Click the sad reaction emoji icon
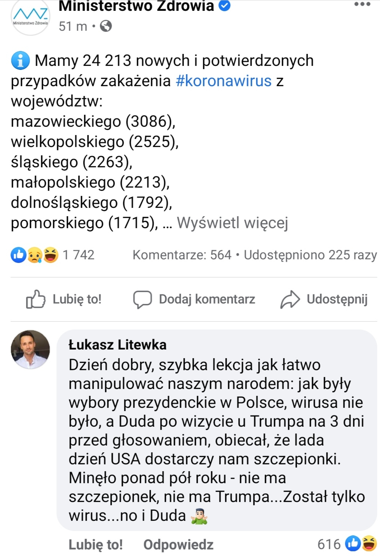 click(35, 255)
